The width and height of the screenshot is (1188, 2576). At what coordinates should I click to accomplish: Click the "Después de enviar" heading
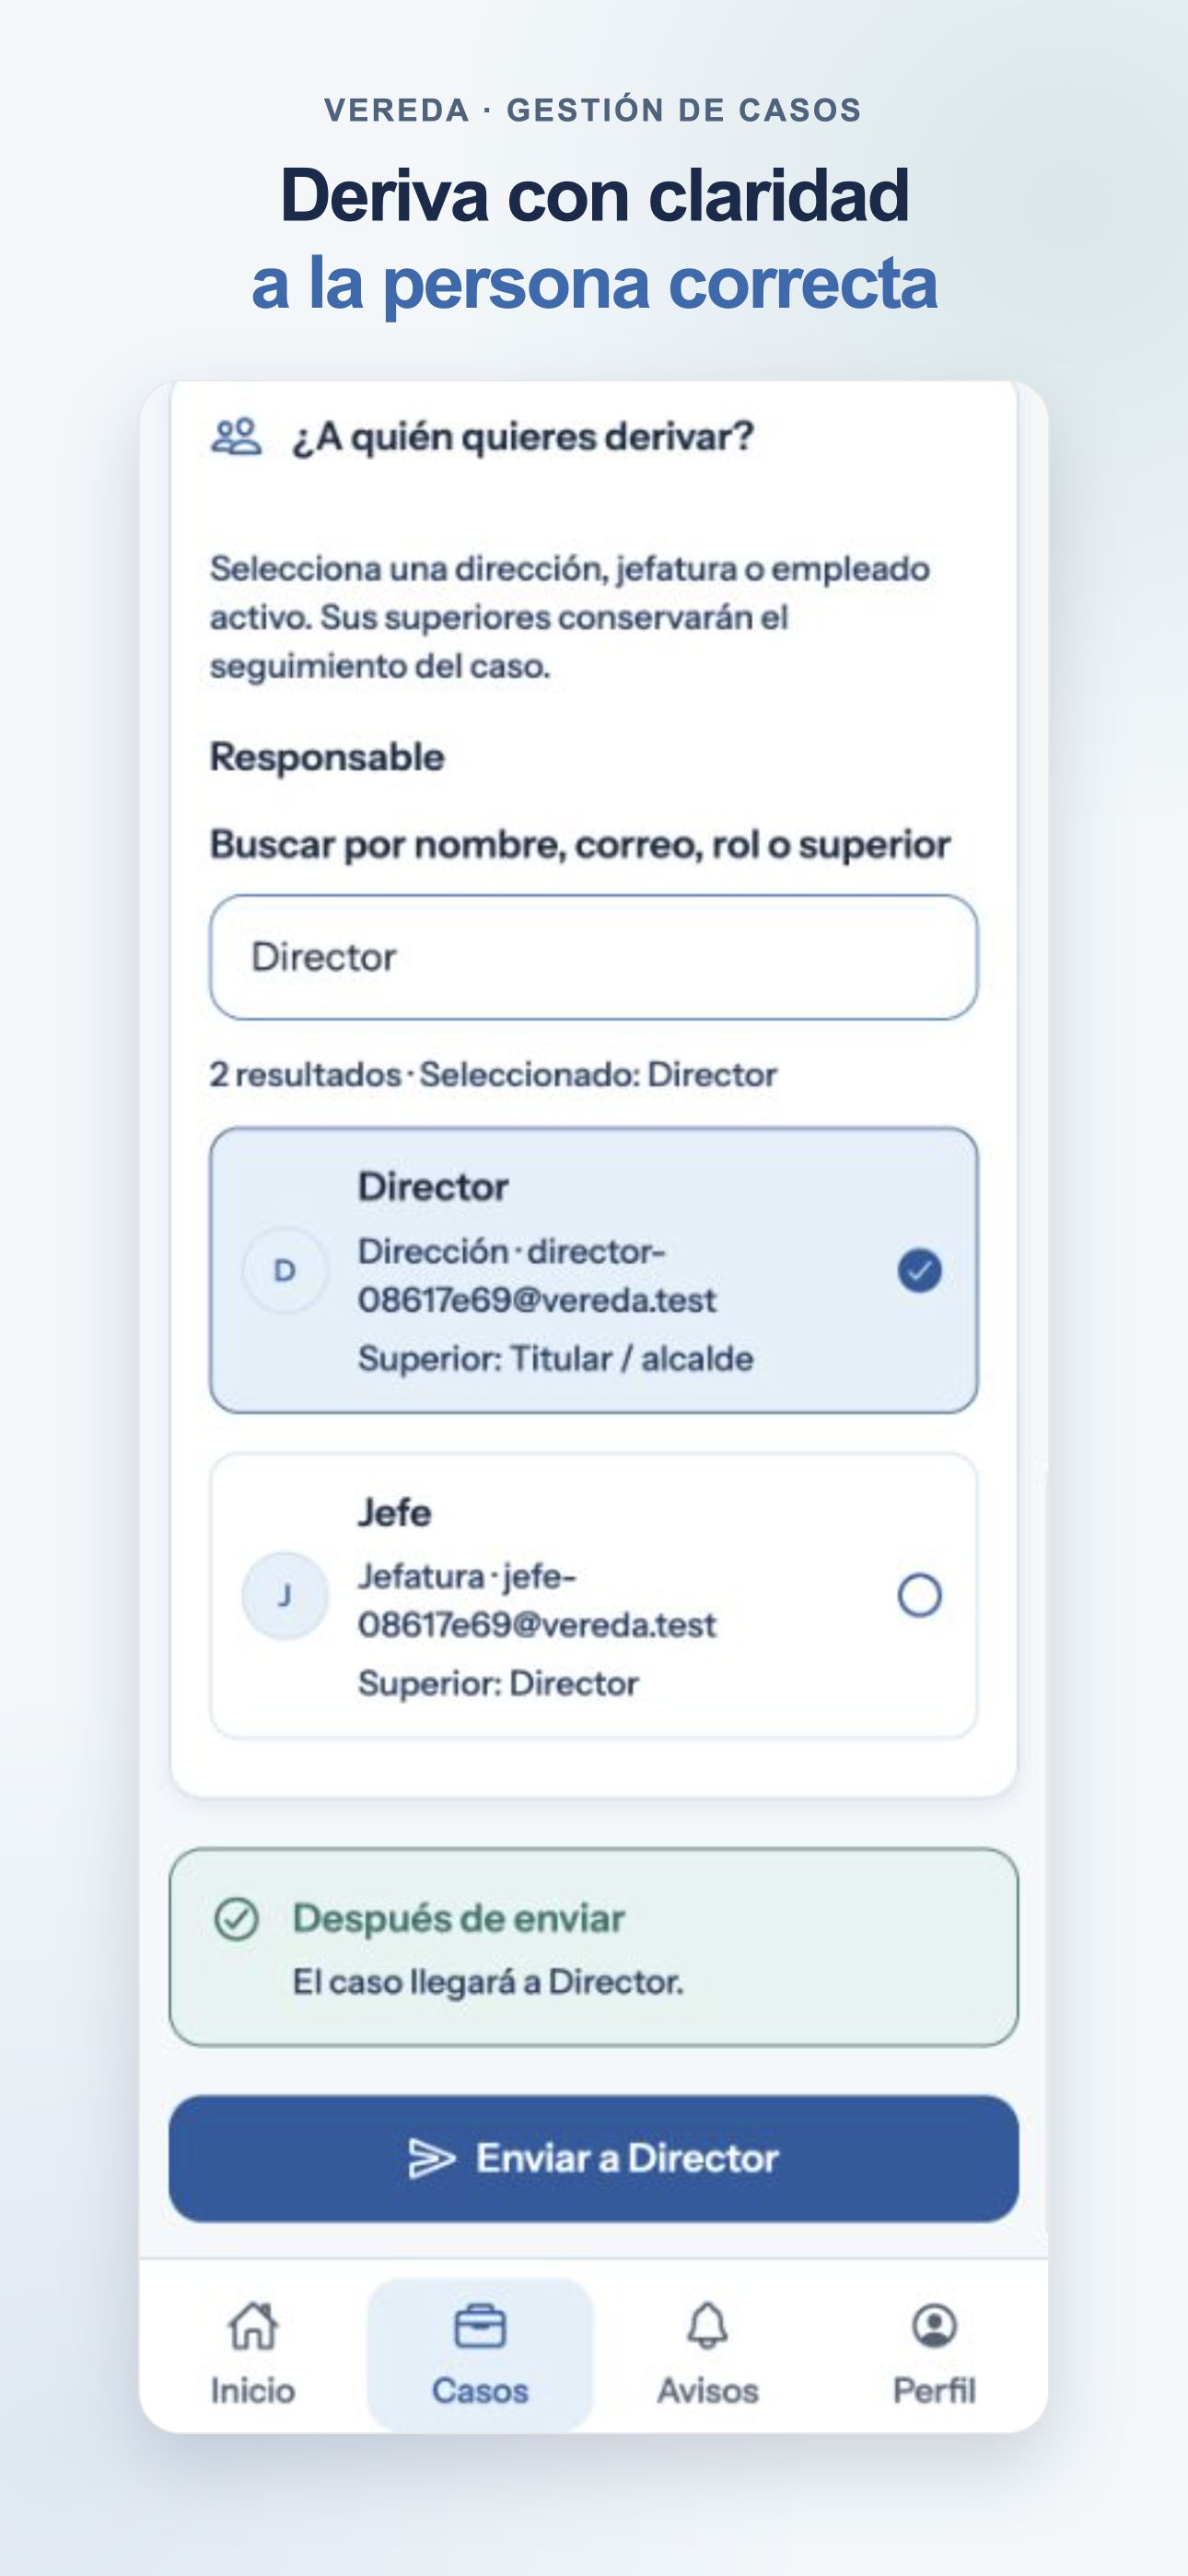pyautogui.click(x=459, y=1918)
